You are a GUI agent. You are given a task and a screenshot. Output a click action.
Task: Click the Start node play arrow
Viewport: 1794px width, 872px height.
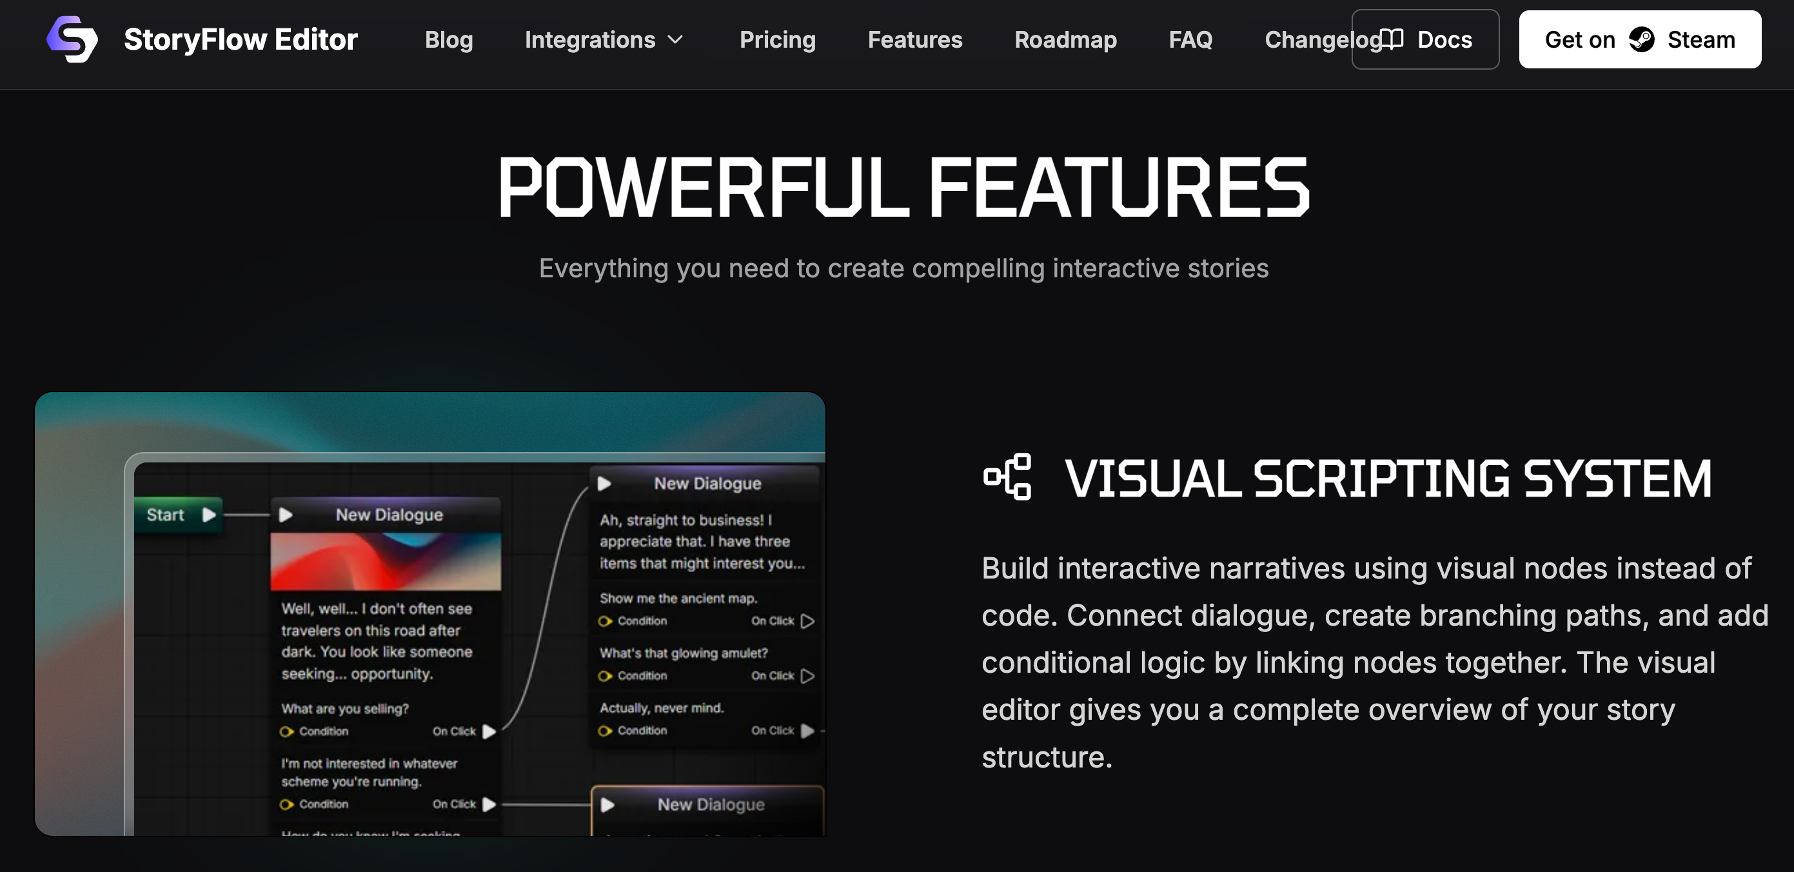coord(209,515)
